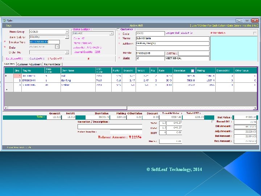Click the Total GST value field

point(194,117)
